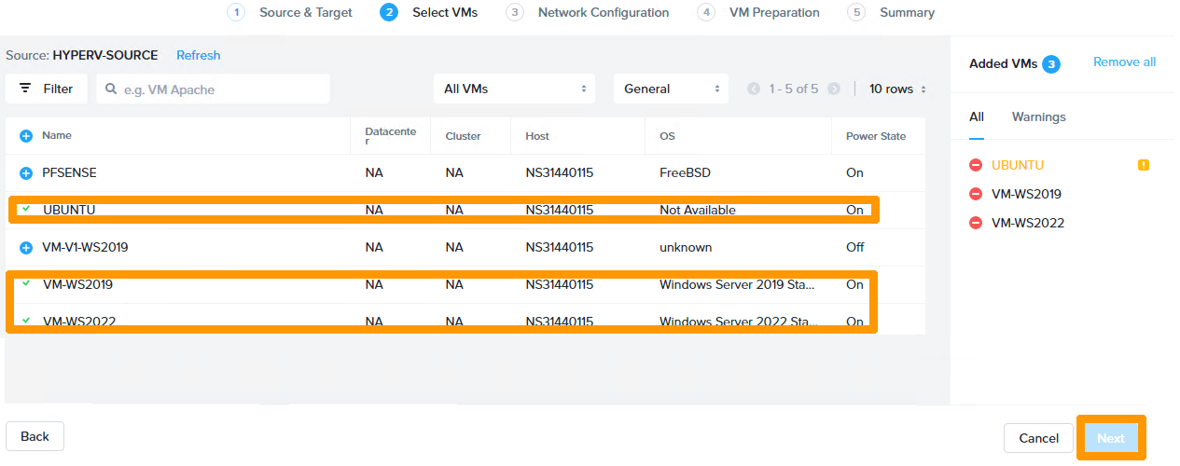Remove VM-WS2019 from Added VMs list
This screenshot has height=466, width=1180.
(976, 195)
